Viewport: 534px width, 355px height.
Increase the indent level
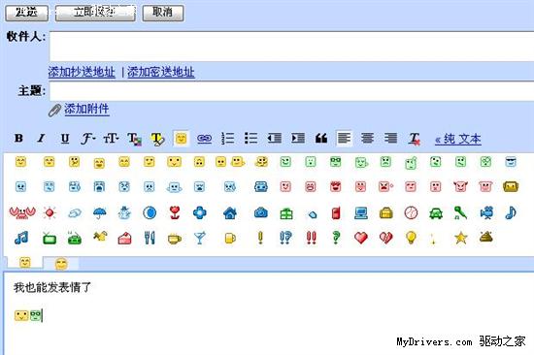coord(298,138)
